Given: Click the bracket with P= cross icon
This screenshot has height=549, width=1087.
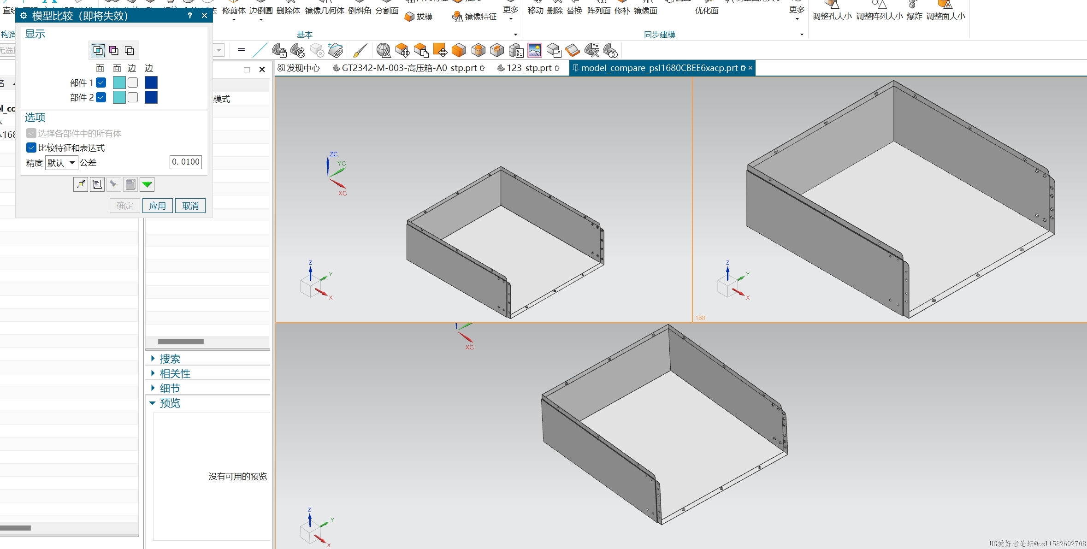Looking at the screenshot, I should [x=591, y=50].
